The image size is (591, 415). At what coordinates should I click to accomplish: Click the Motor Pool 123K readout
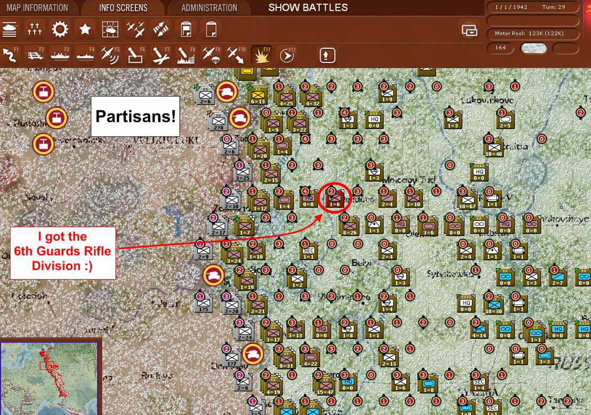tap(533, 34)
